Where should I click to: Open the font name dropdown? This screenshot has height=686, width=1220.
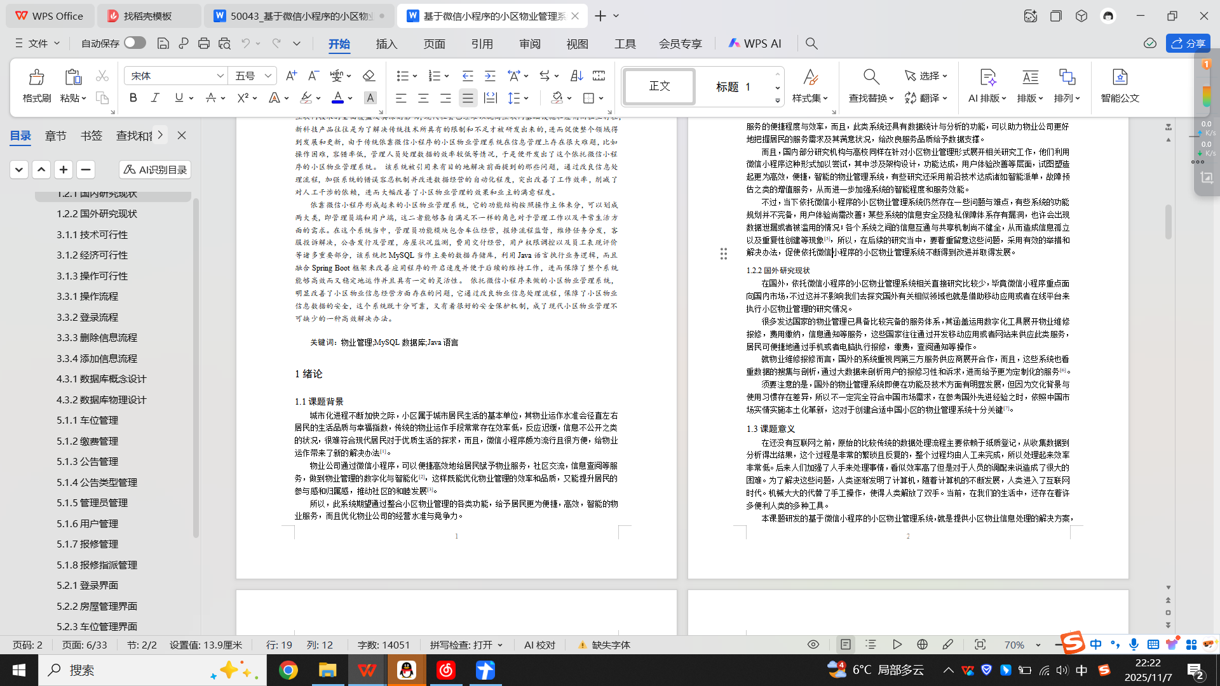coord(220,76)
